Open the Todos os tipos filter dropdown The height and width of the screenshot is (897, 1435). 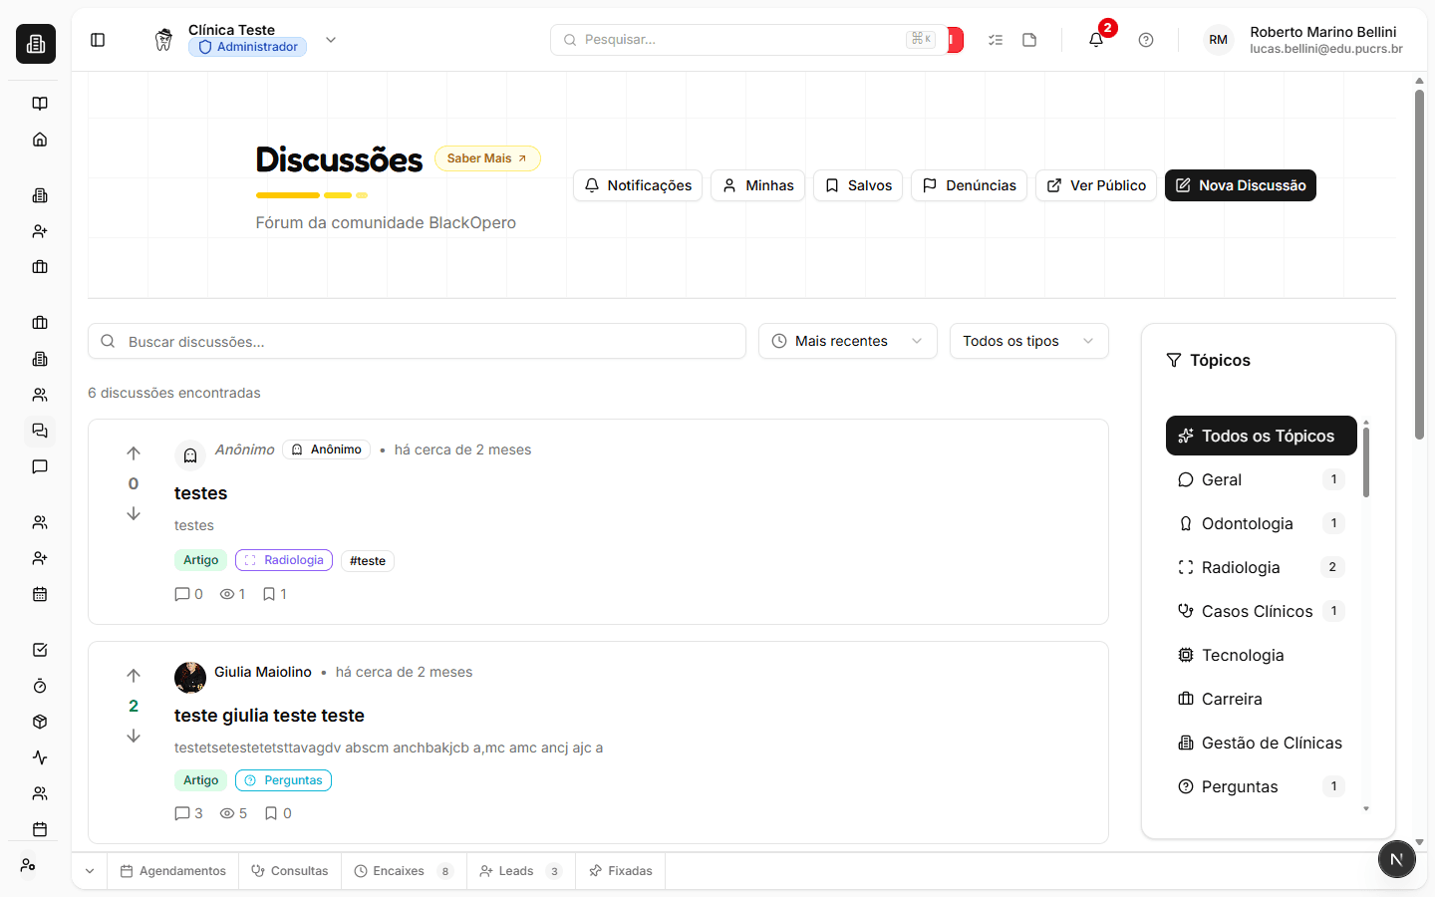pyautogui.click(x=1028, y=341)
